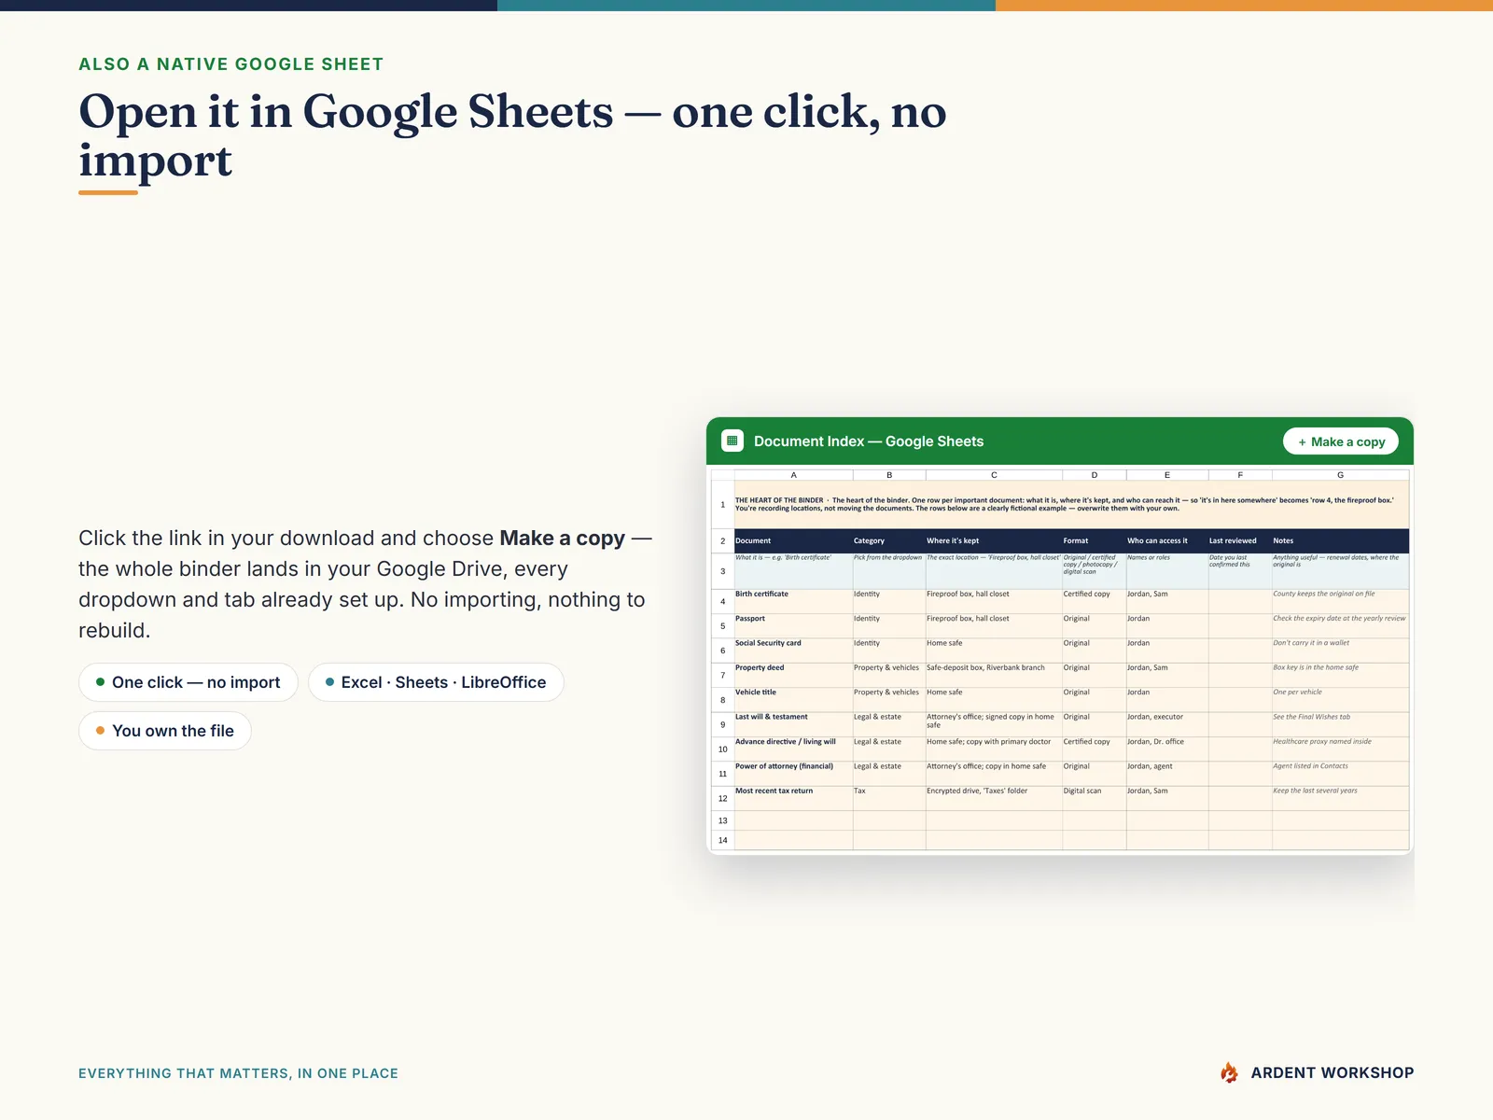Select row number 1 in the sheet
This screenshot has width=1493, height=1120.
coord(722,505)
